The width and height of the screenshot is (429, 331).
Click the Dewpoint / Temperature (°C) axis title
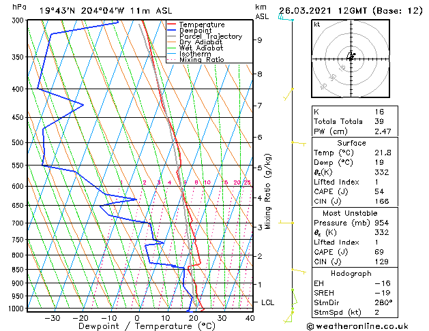coord(147,326)
